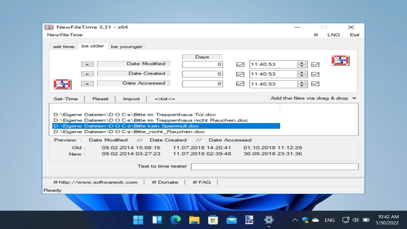Click Date Accessed Days input field

click(202, 84)
